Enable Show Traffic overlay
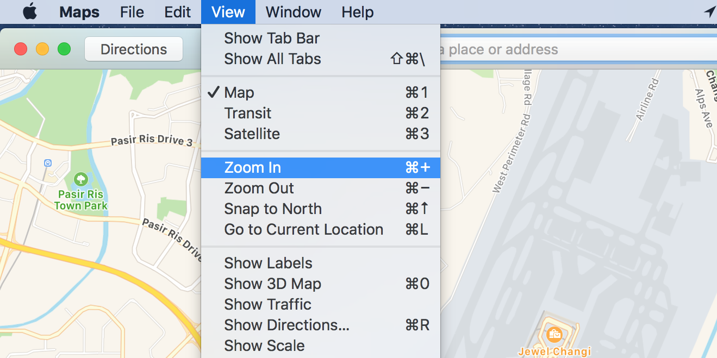 click(x=267, y=304)
